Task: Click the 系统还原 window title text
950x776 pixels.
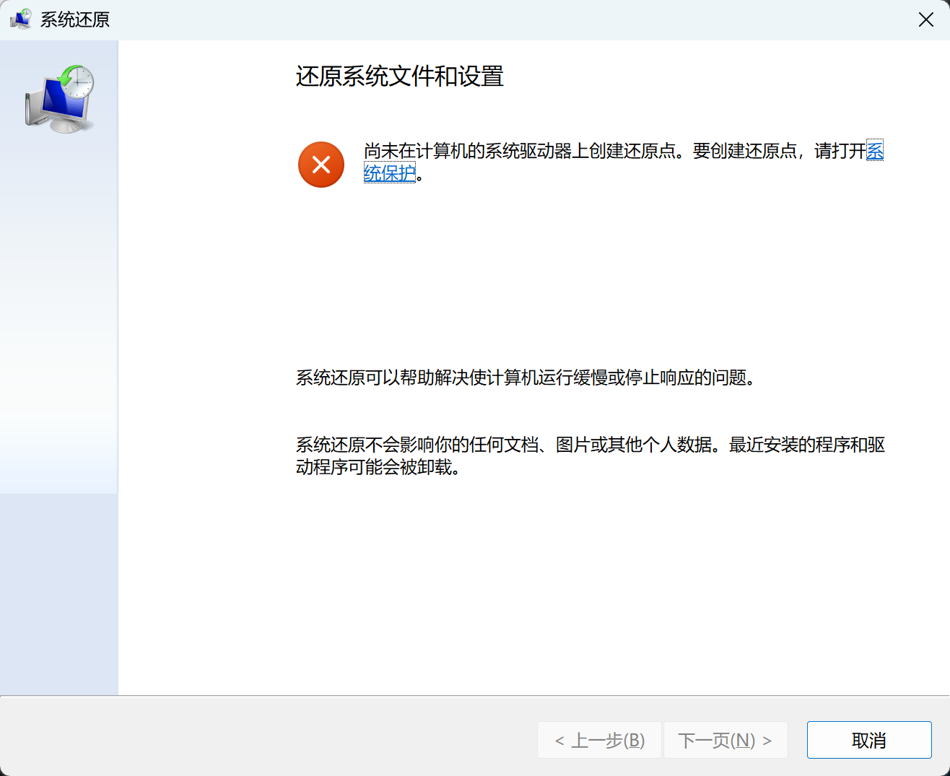Action: click(75, 19)
